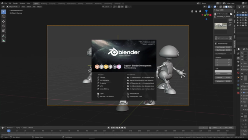Select the Rotate tool
Image resolution: width=248 pixels, height=140 pixels.
(x=3, y=26)
